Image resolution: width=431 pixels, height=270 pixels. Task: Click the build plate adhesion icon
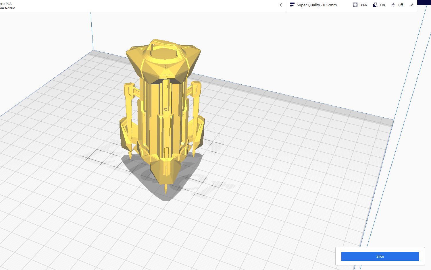coord(393,5)
